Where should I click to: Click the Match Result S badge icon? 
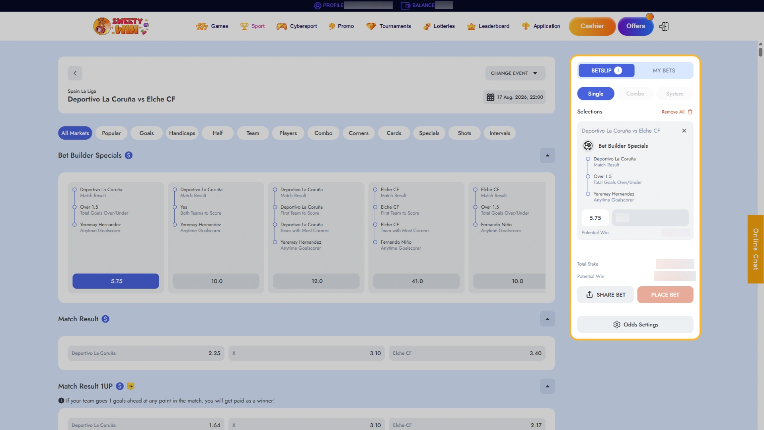105,319
